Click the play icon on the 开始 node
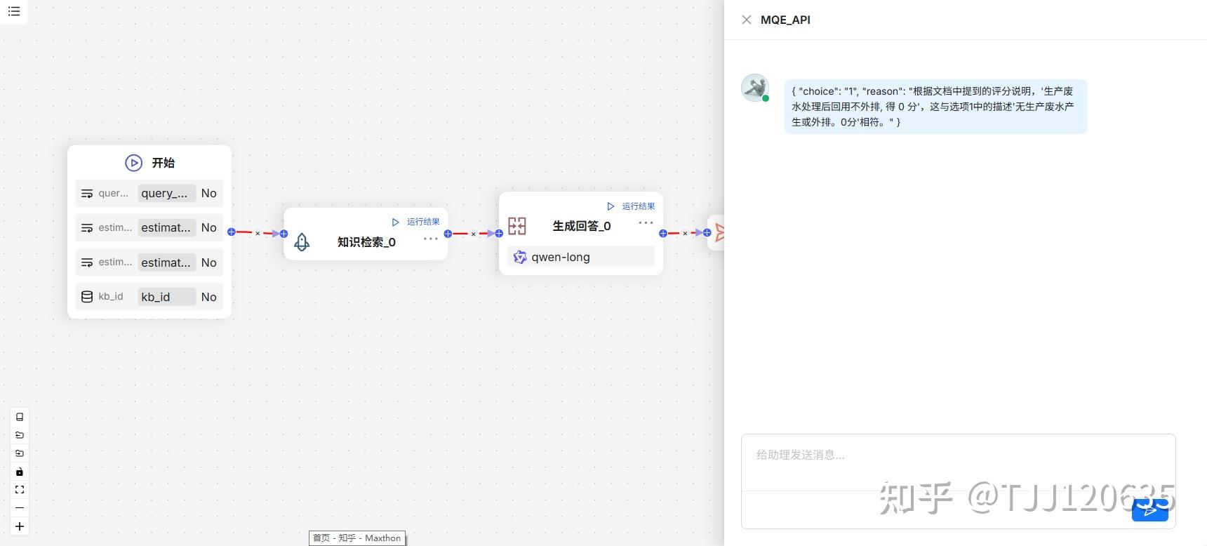1207x546 pixels. 133,163
